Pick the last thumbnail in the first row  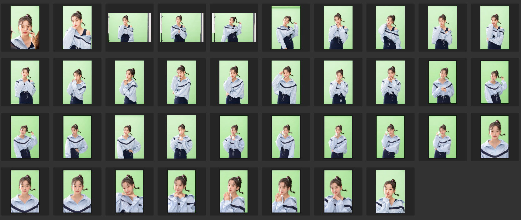[495, 27]
